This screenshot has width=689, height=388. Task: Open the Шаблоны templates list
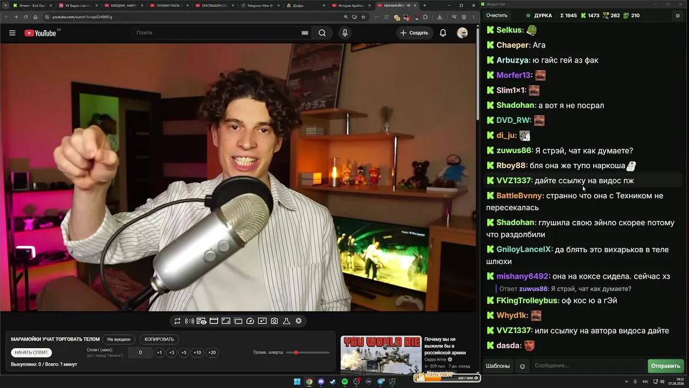click(498, 366)
